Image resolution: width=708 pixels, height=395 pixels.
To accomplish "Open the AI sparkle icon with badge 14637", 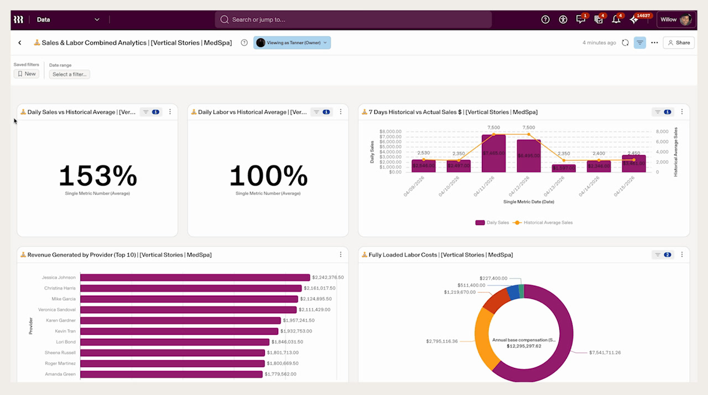I will (x=634, y=19).
